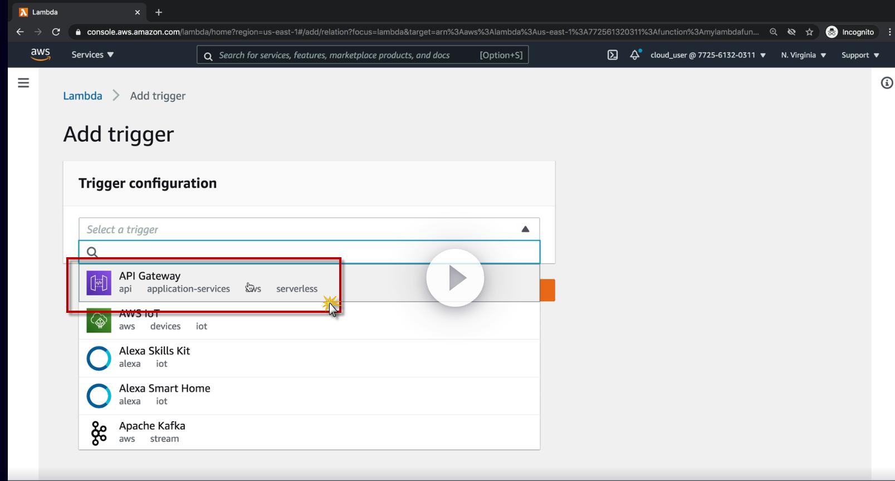This screenshot has height=481, width=895.
Task: Open the info panel icon at right edge
Action: (x=887, y=83)
